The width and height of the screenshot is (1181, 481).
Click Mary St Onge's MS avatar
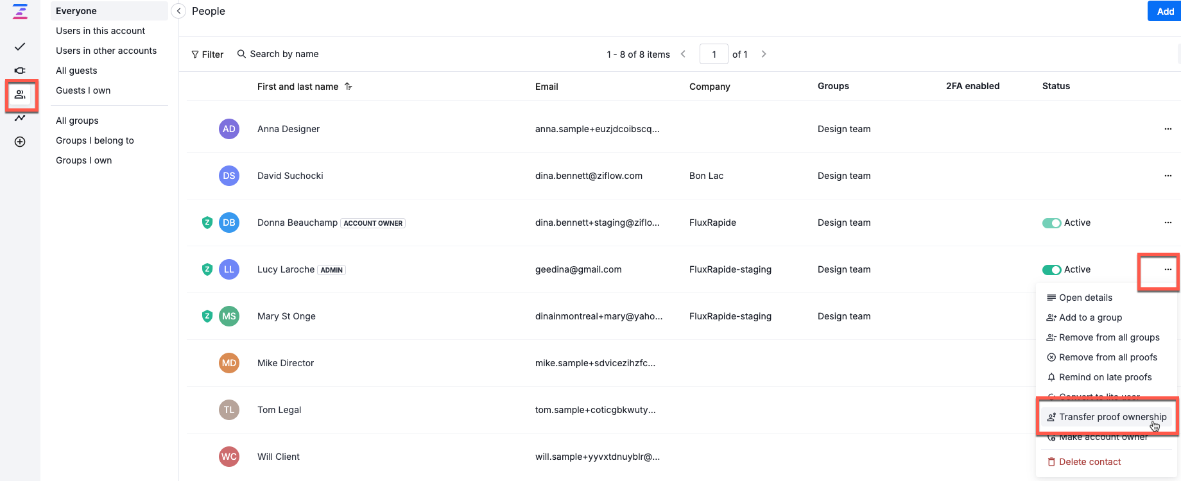pos(229,316)
